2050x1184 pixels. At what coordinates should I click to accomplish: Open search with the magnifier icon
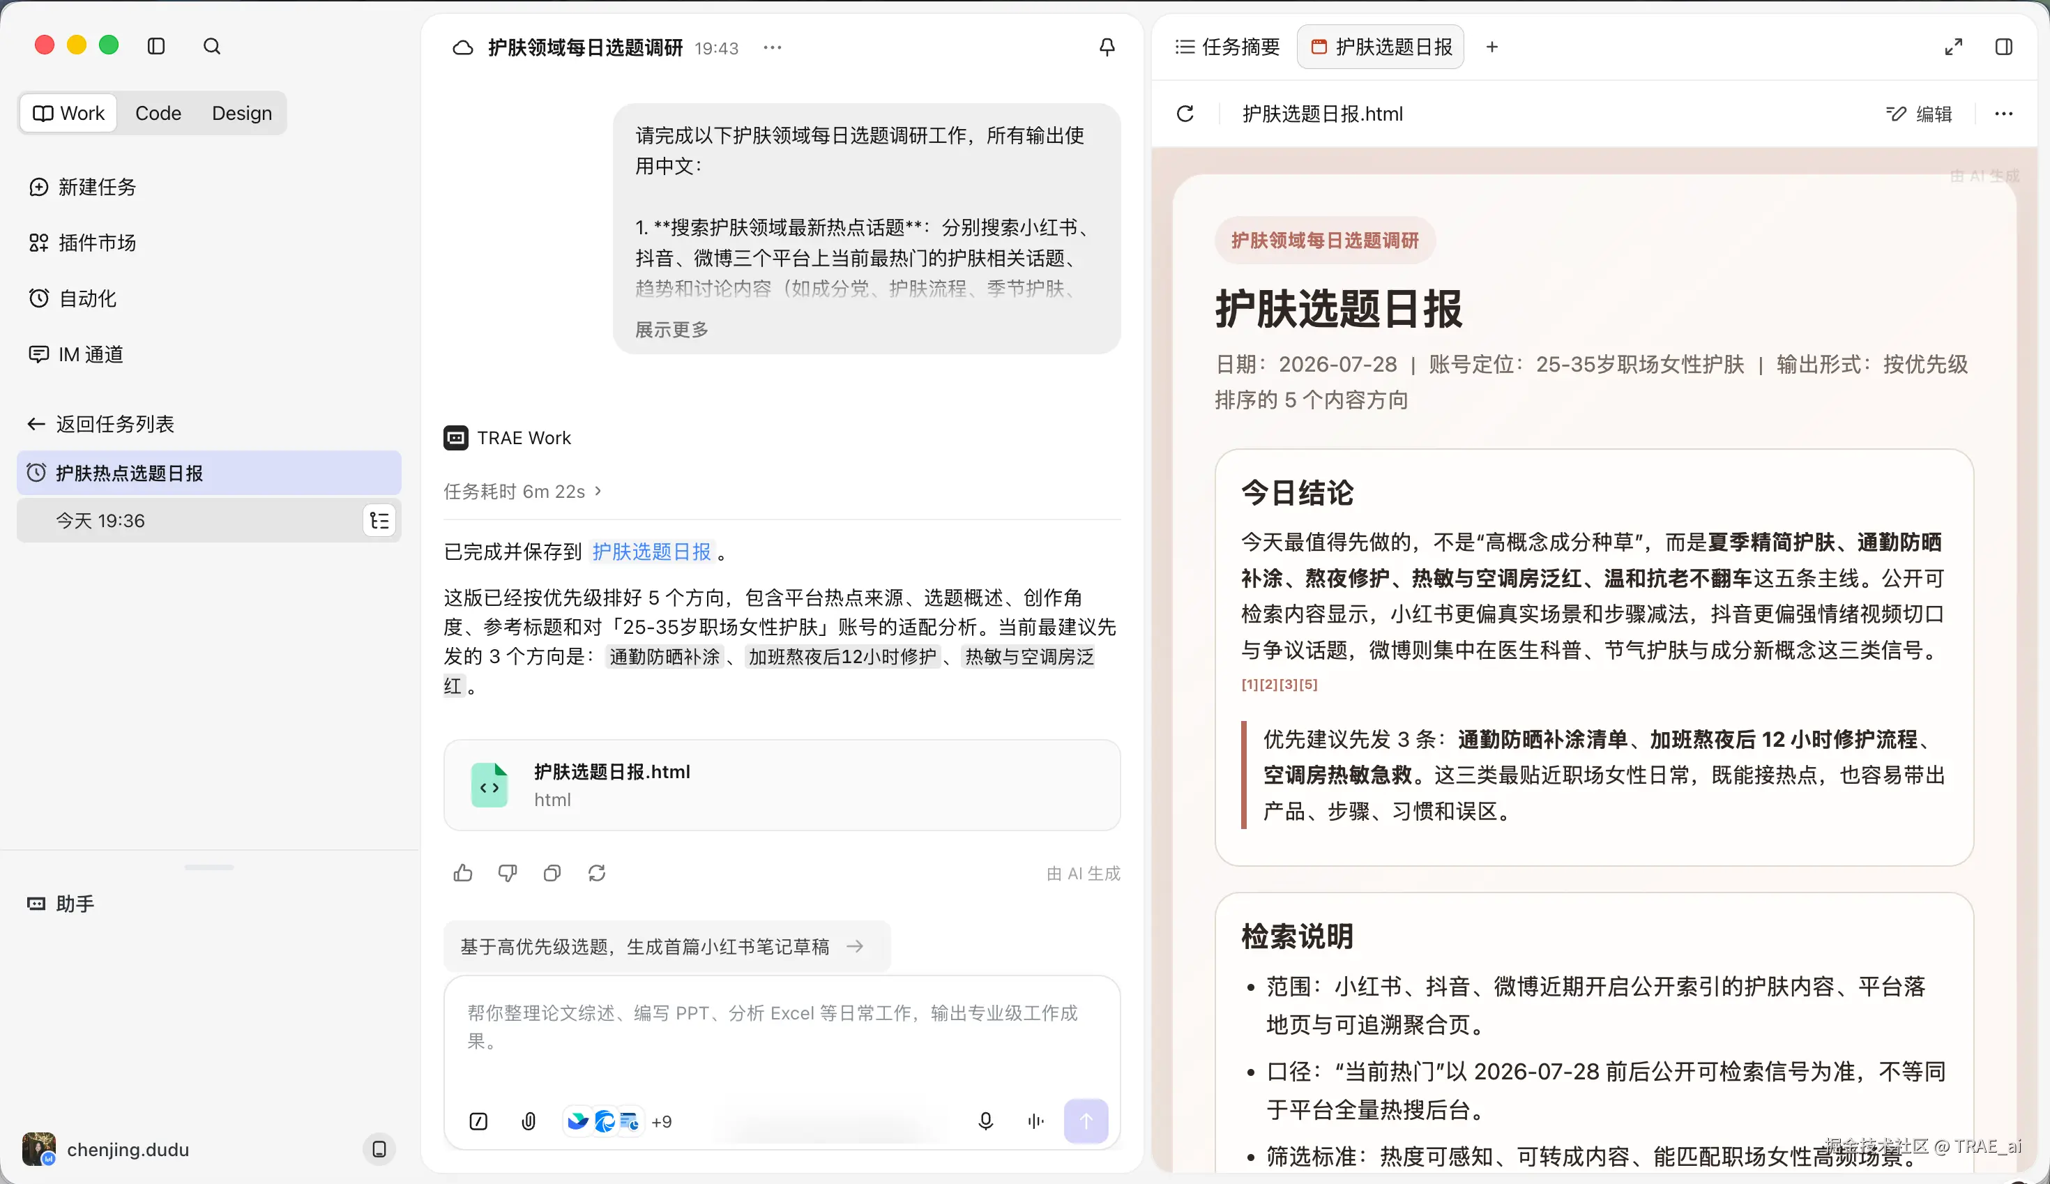click(211, 46)
